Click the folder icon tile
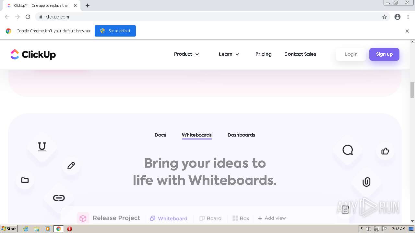The image size is (415, 233). tap(25, 180)
